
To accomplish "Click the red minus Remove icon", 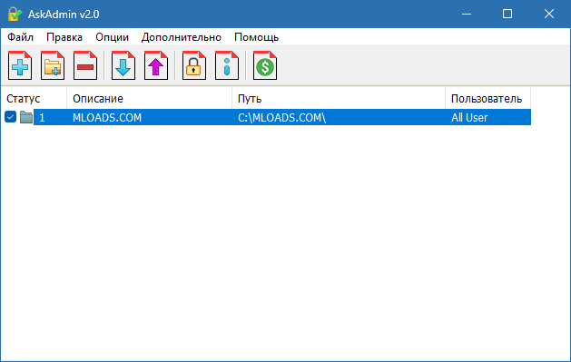I will point(85,65).
